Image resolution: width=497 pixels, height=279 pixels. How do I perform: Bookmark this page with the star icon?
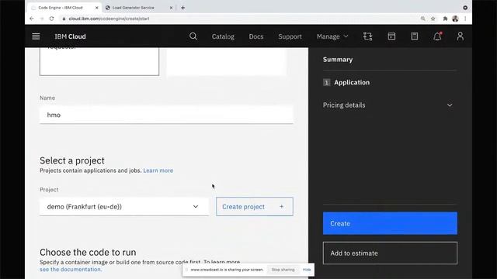coord(433,19)
